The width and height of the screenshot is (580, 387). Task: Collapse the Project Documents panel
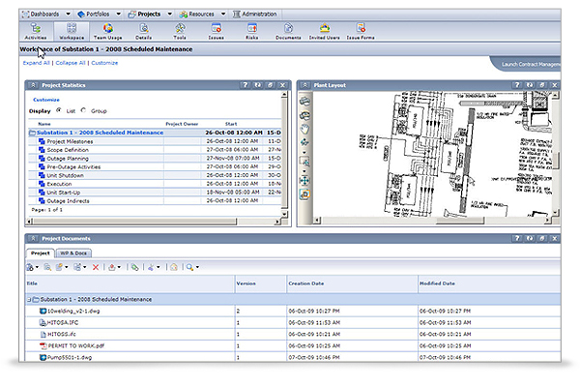click(32, 237)
